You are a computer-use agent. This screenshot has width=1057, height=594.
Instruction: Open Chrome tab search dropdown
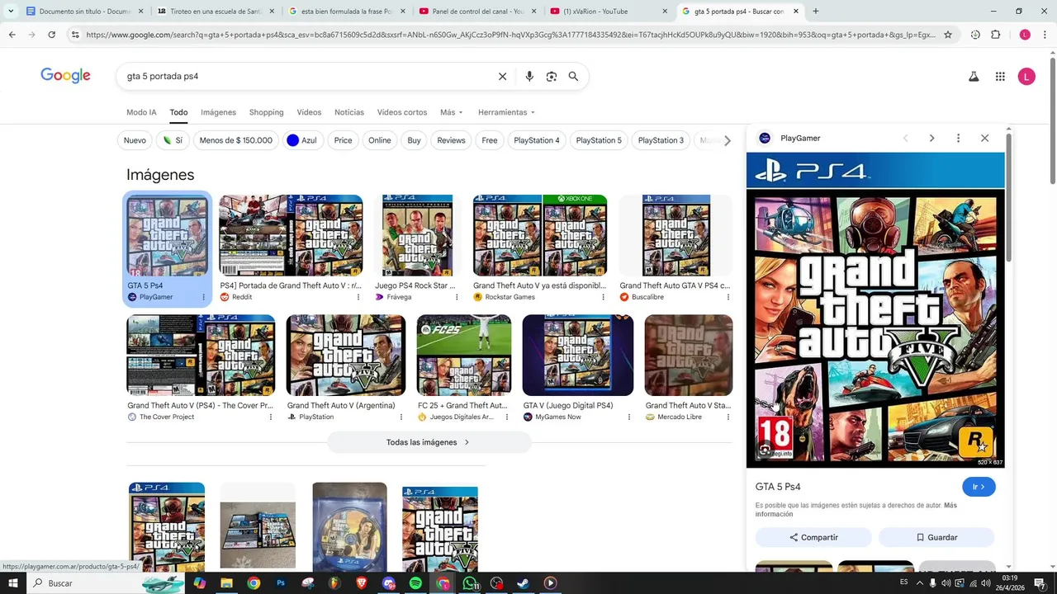[10, 12]
